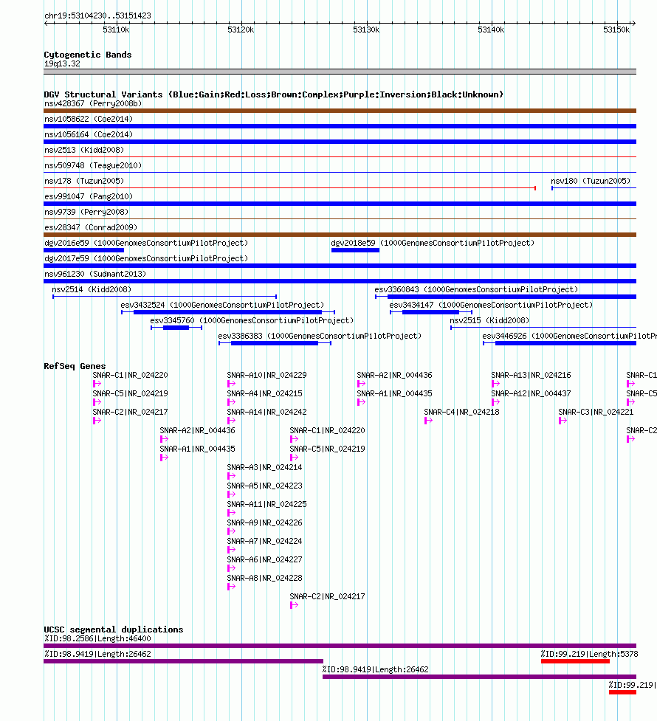This screenshot has width=657, height=721.
Task: Click the SNAR-C4|NR_024218 gene arrow glyph
Action: click(x=428, y=421)
